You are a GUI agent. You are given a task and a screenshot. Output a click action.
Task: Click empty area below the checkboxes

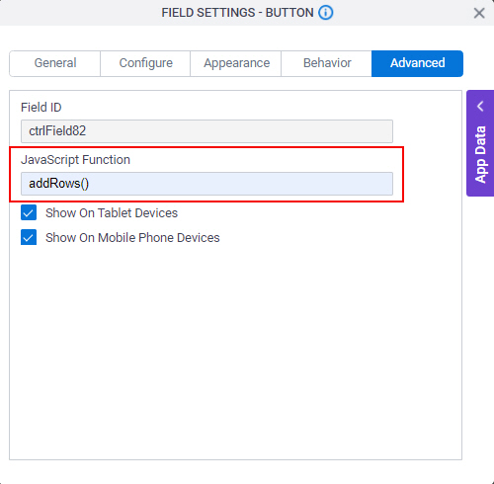(235, 353)
